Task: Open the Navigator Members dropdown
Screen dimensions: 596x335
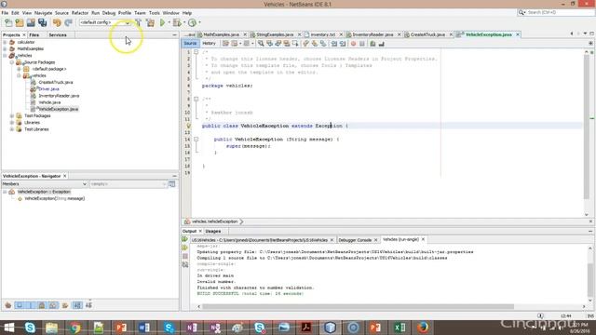Action: (x=45, y=184)
